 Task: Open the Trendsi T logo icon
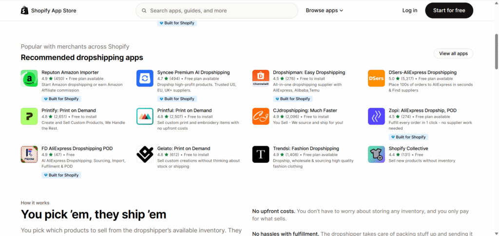tap(261, 154)
